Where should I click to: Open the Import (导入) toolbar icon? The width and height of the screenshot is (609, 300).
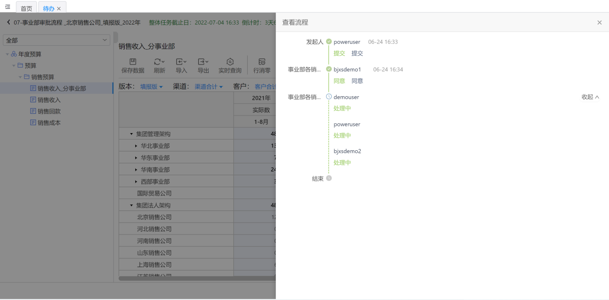(181, 62)
